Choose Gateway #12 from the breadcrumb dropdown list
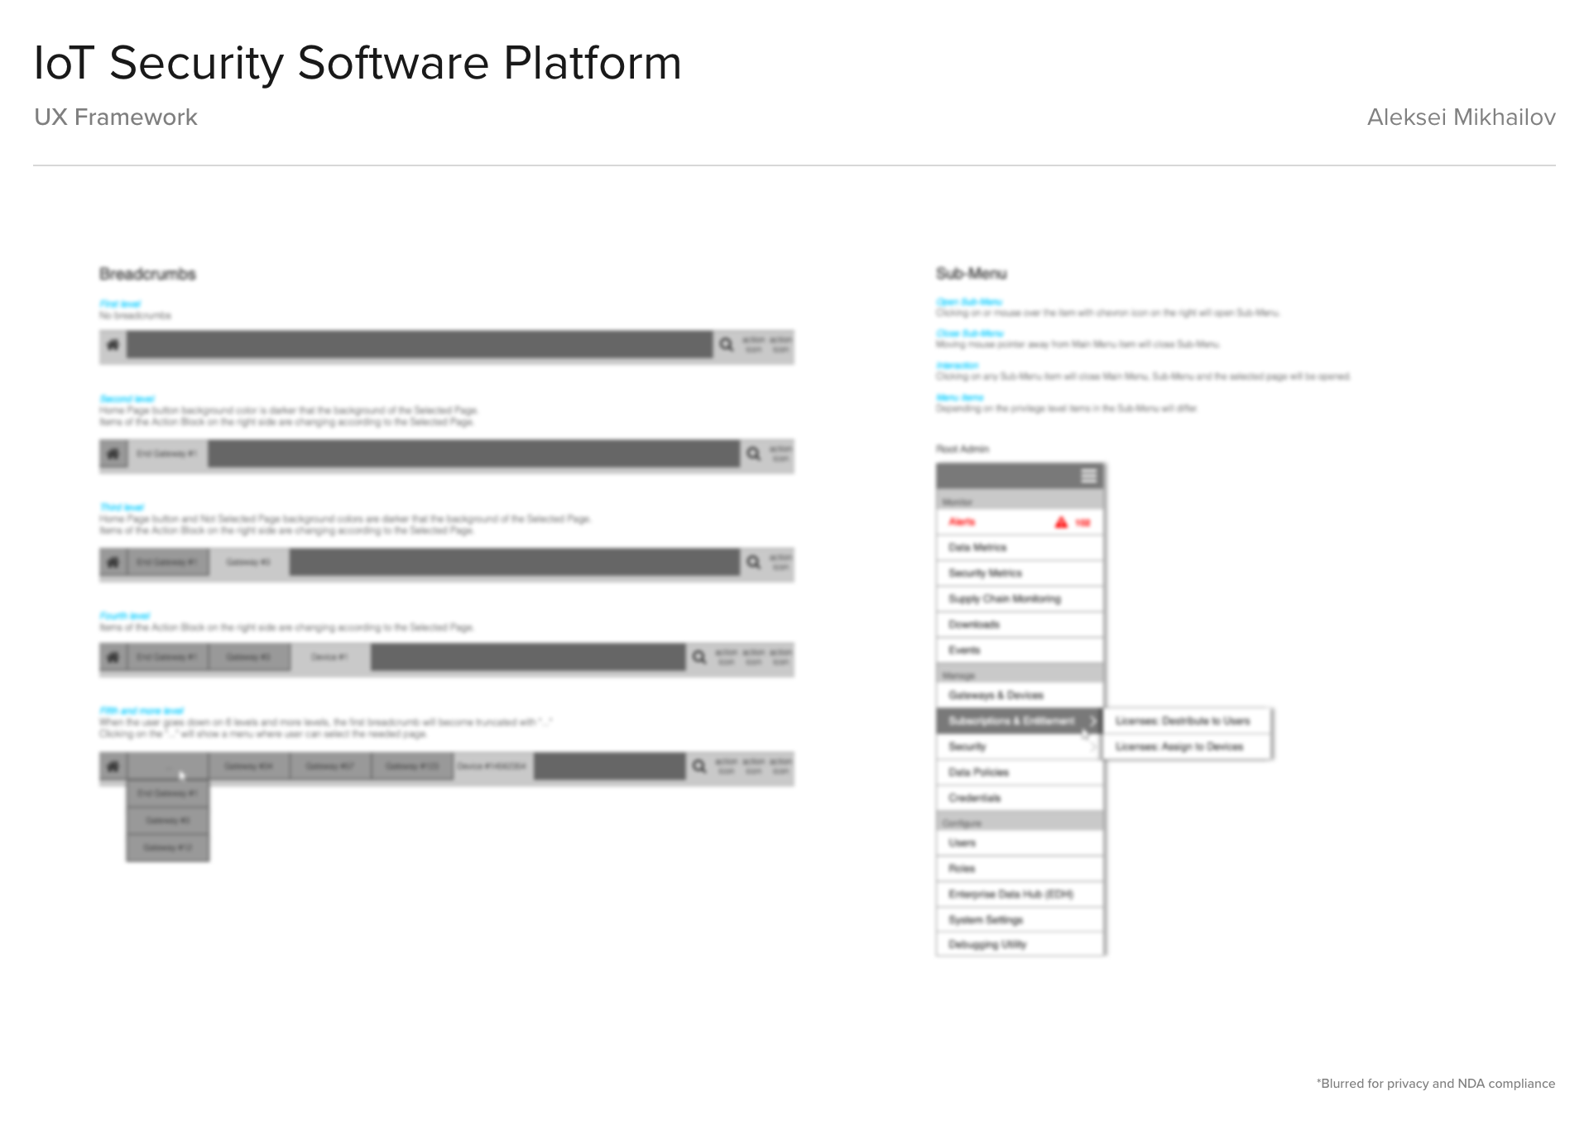The width and height of the screenshot is (1589, 1125). click(x=167, y=848)
